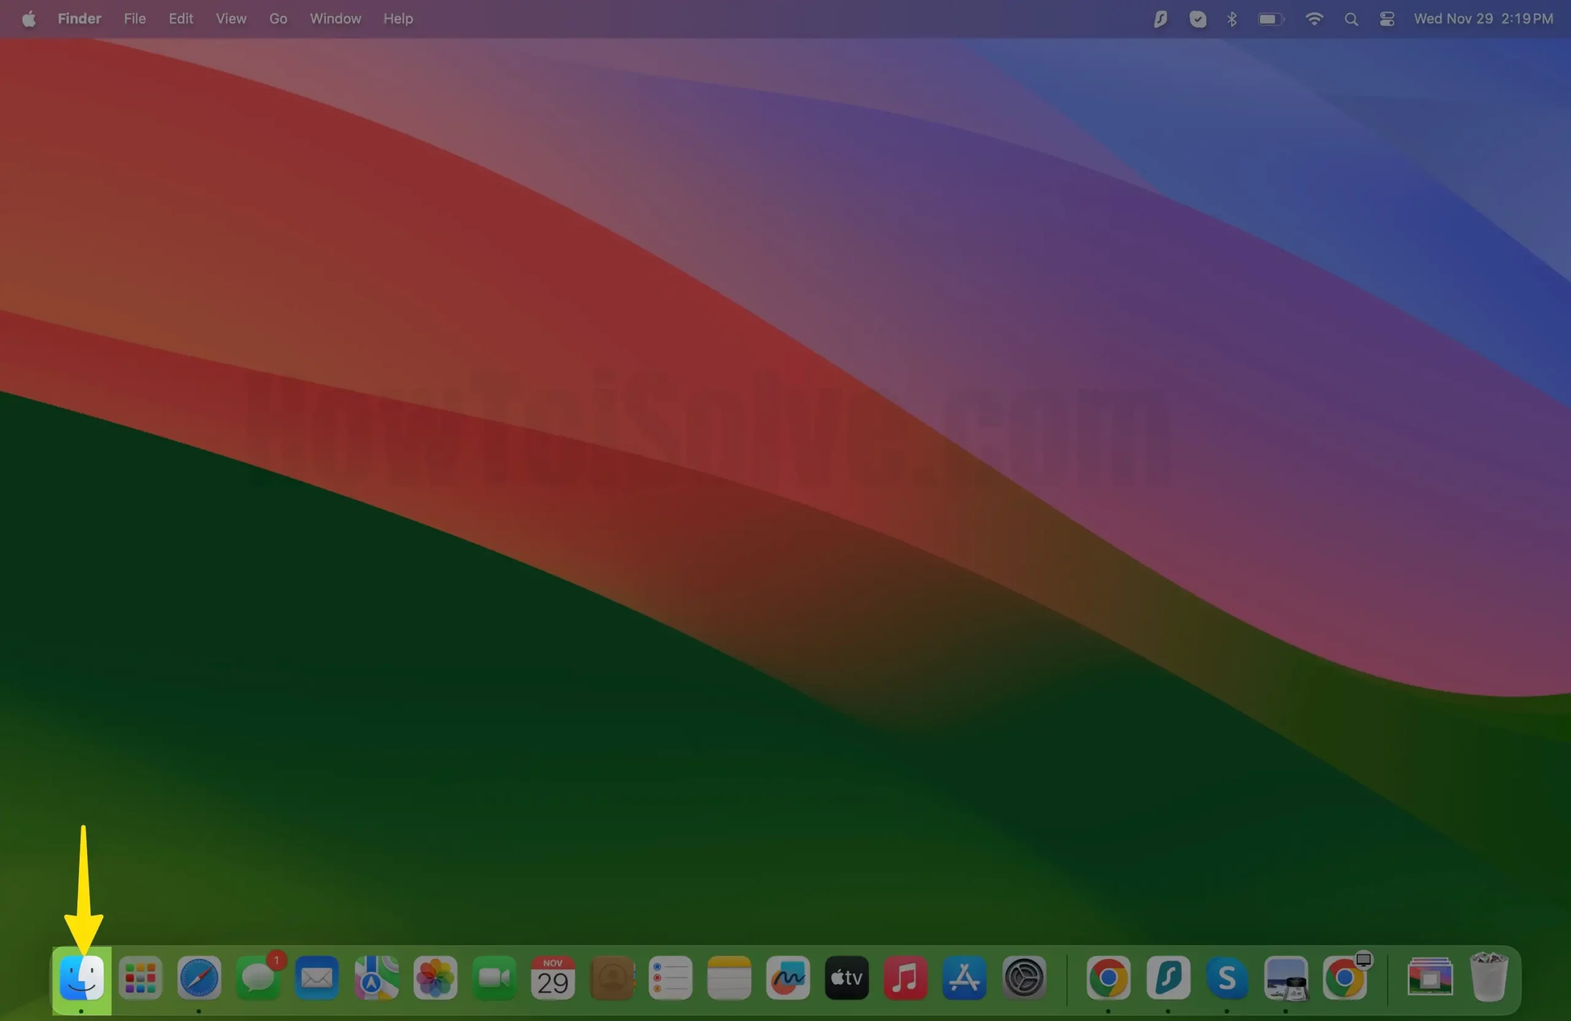The height and width of the screenshot is (1021, 1571).
Task: Open the Photos app in Dock
Action: click(434, 977)
